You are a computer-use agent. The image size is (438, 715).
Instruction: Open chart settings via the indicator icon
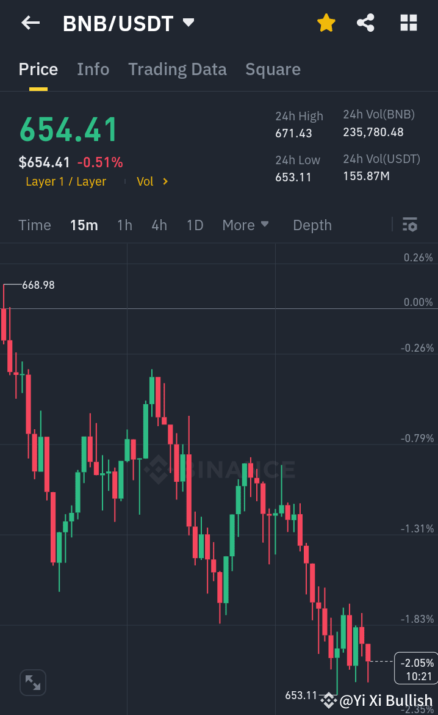tap(409, 225)
